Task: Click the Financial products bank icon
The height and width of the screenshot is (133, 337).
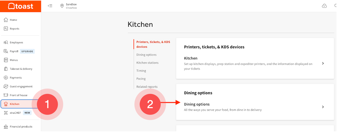Action: pos(6,127)
